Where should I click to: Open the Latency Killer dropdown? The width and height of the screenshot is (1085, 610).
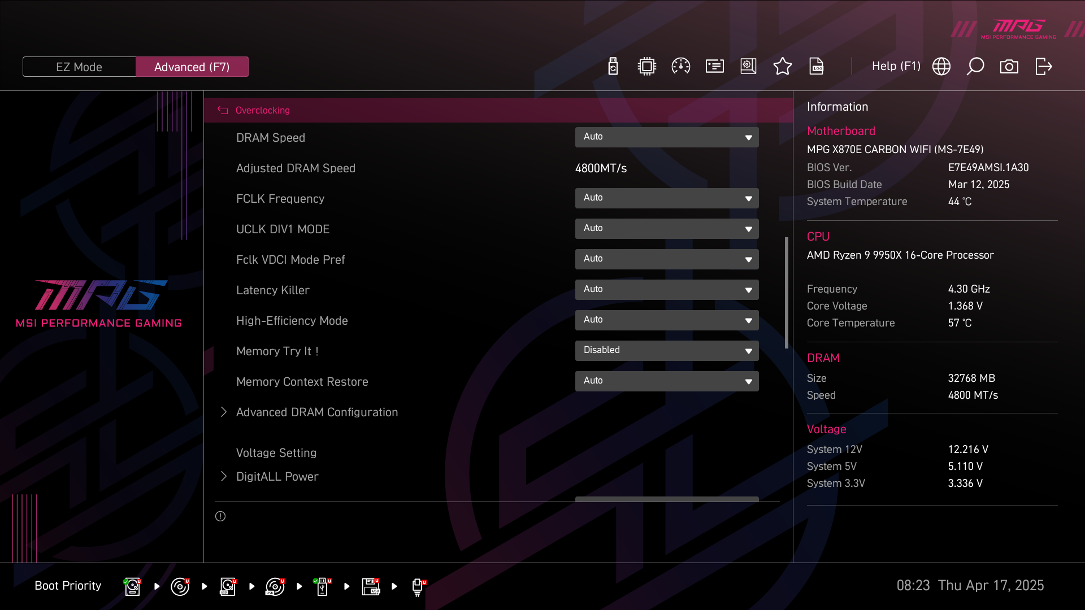[x=666, y=290]
